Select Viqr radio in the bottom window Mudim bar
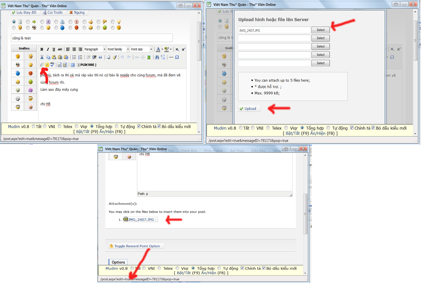The width and height of the screenshot is (422, 283). [x=178, y=268]
